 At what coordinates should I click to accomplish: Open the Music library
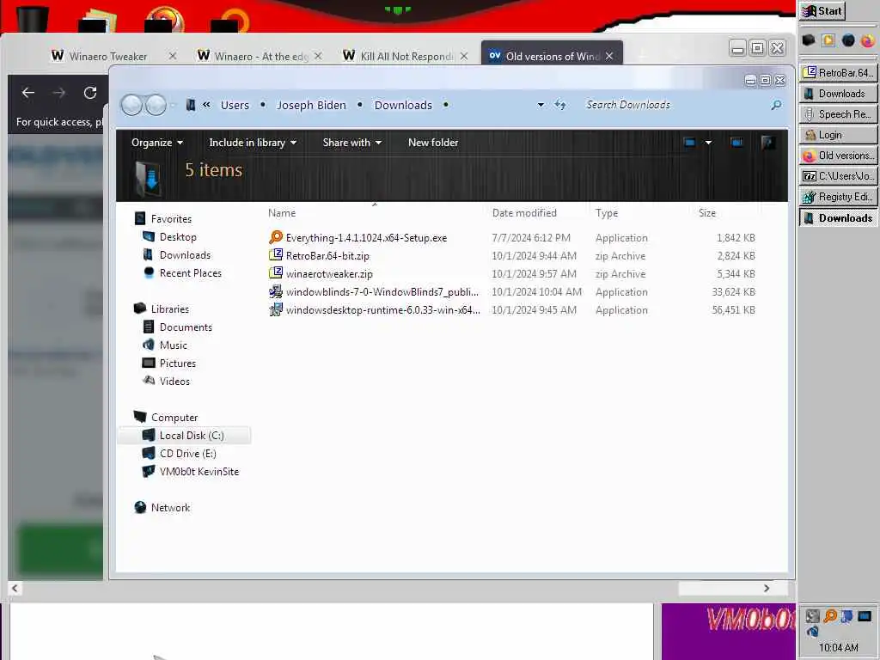(x=173, y=345)
